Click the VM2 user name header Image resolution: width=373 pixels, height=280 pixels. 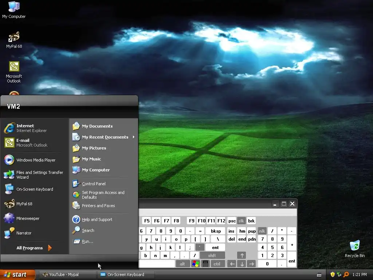pyautogui.click(x=13, y=106)
